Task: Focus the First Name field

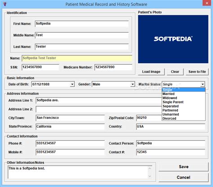Action: 82,24
